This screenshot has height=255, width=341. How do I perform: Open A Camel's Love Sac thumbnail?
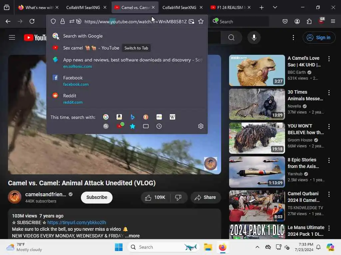(x=257, y=70)
